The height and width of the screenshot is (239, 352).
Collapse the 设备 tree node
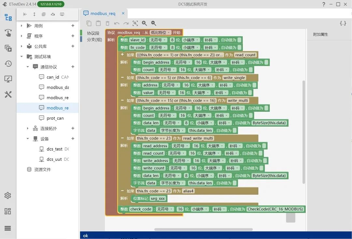point(28,139)
